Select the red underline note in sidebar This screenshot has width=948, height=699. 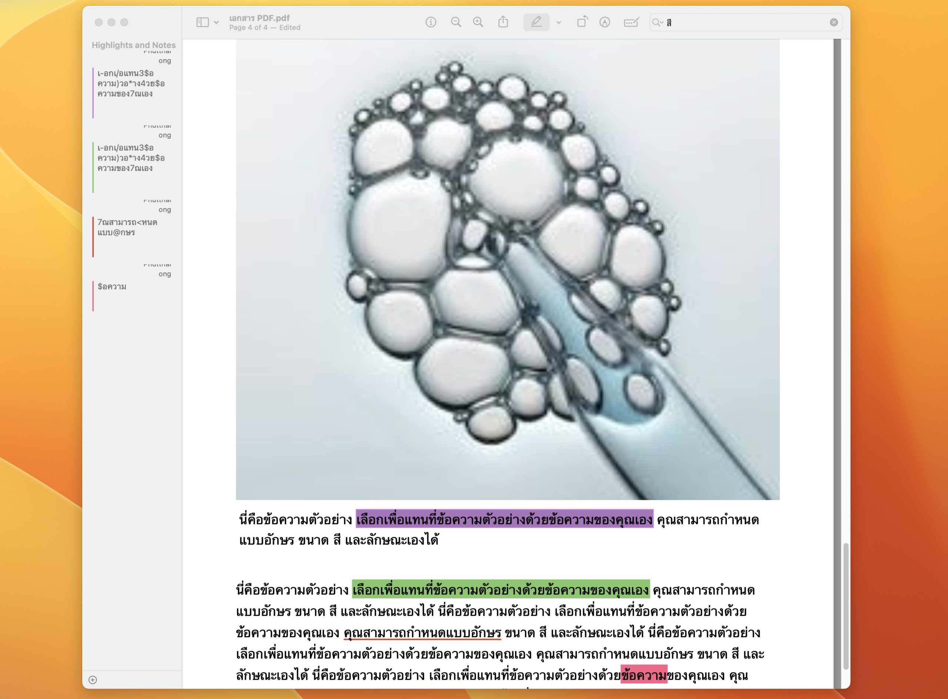127,228
